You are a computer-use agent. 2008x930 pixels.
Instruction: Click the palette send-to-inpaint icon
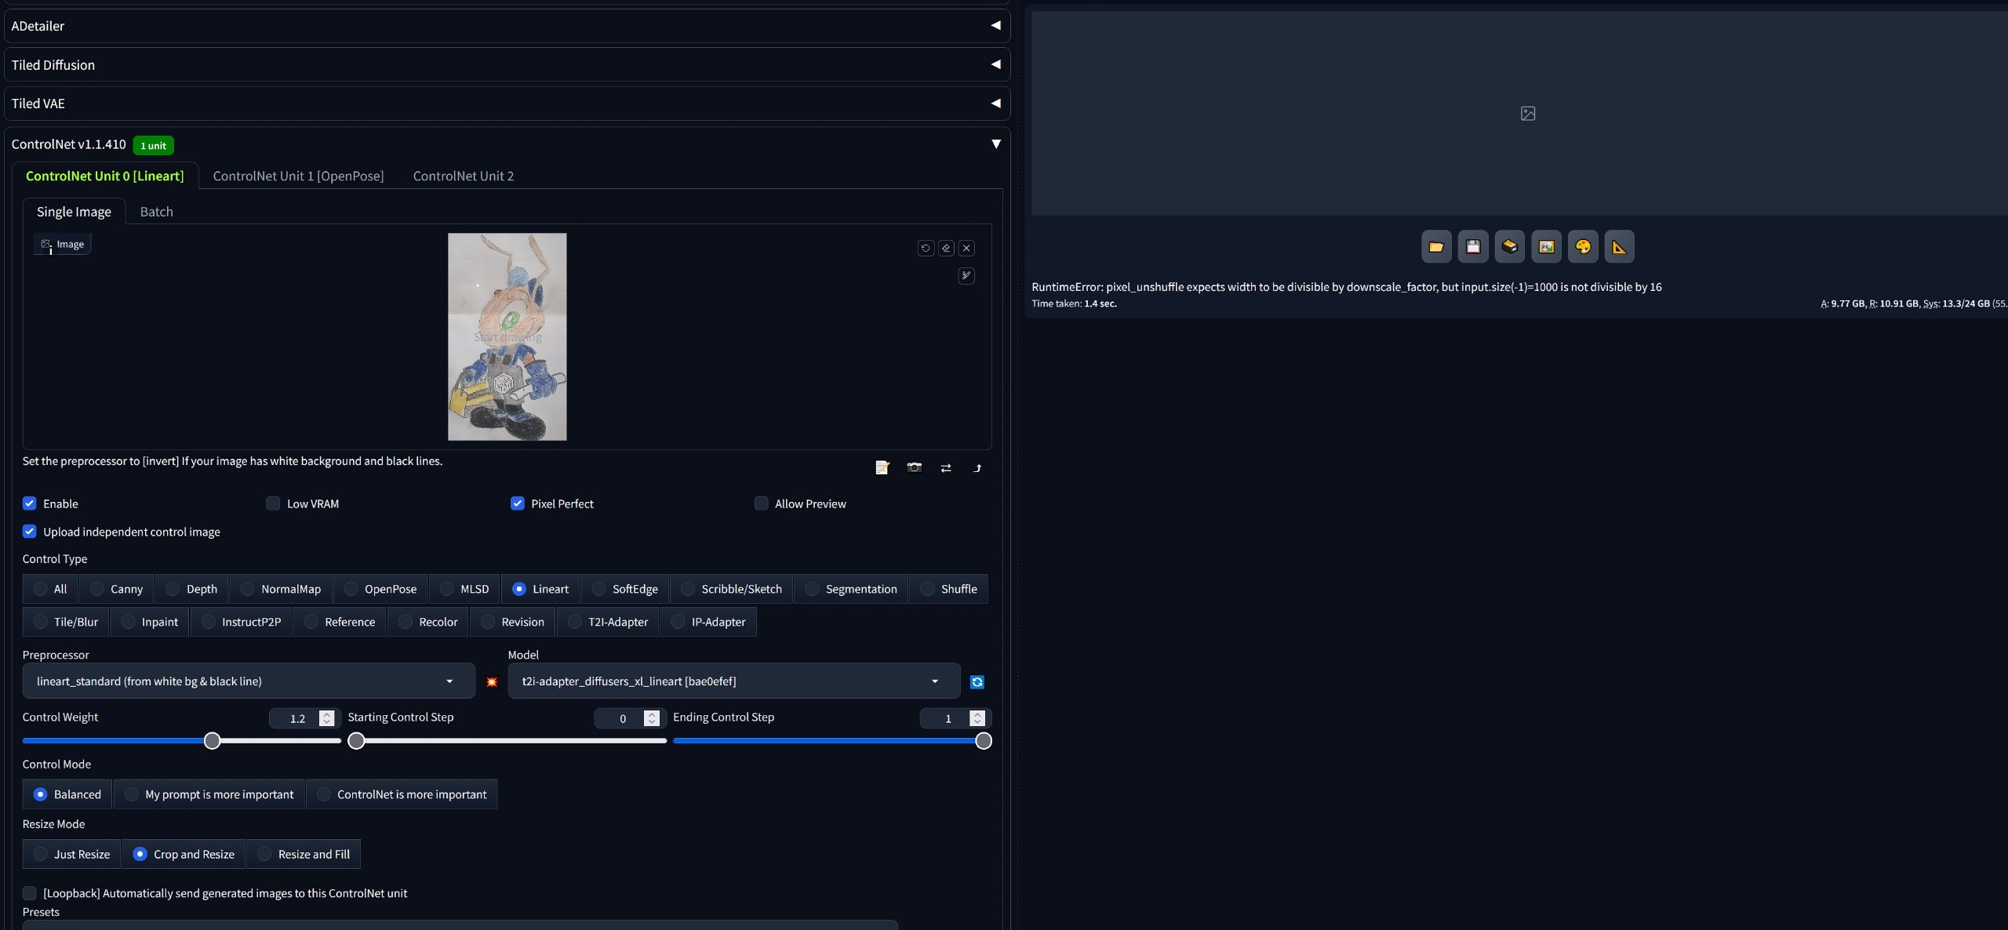point(1582,247)
